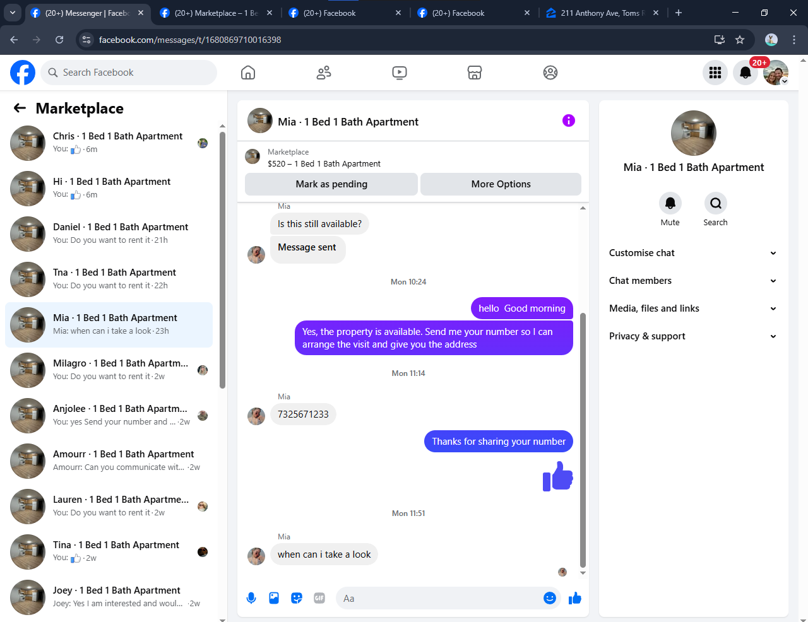Image resolution: width=808 pixels, height=622 pixels.
Task: Open the Groups icon in top navigation
Action: 550,73
